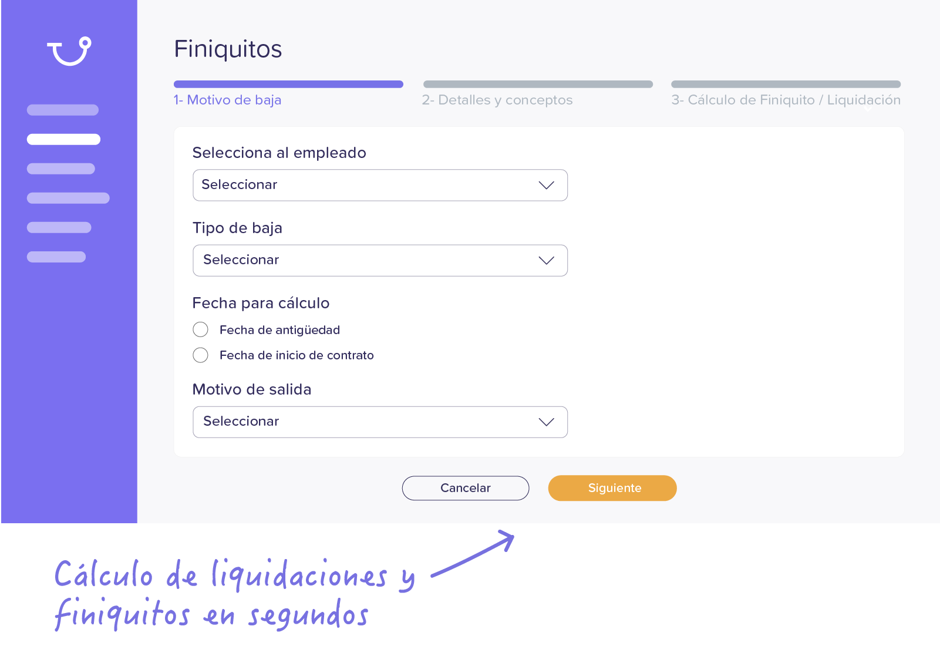
Task: Click the Cancelar button
Action: [466, 488]
